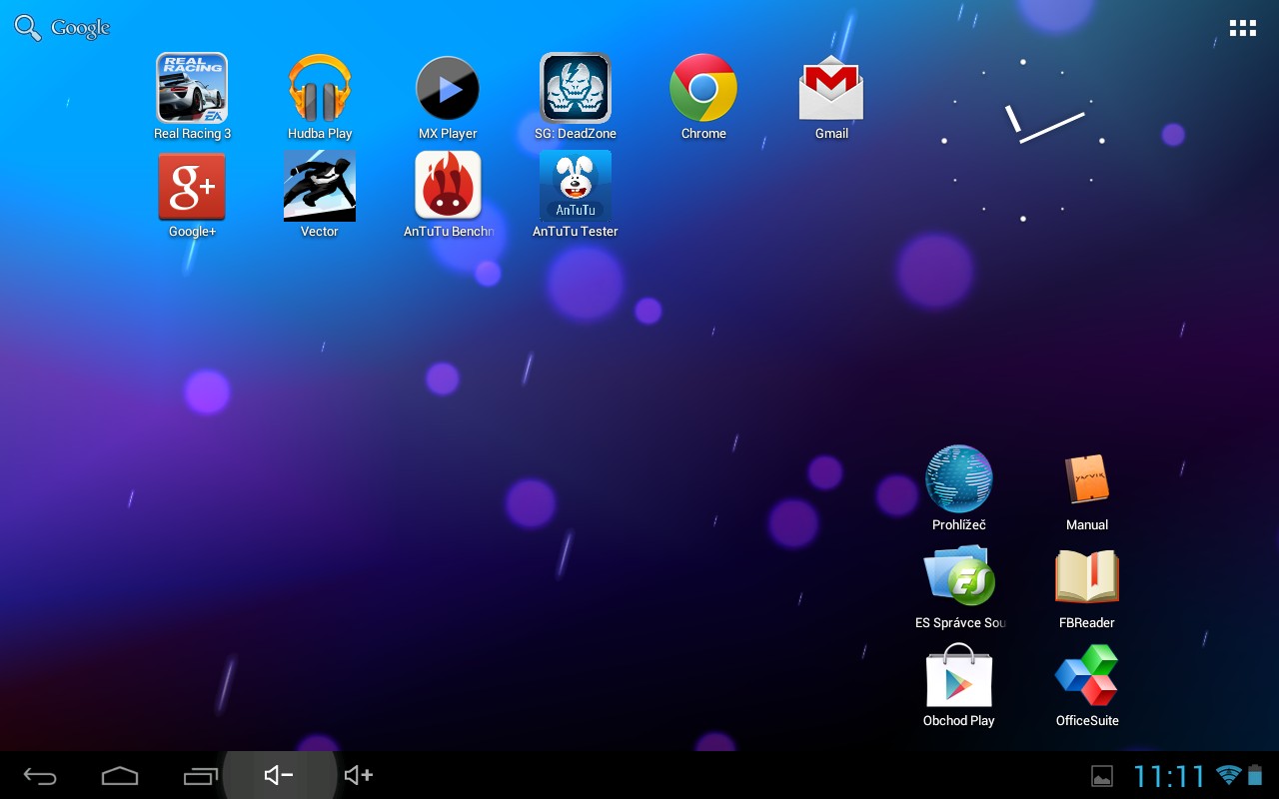Viewport: 1279px width, 799px height.
Task: Click the Google search bar text
Action: click(x=80, y=28)
